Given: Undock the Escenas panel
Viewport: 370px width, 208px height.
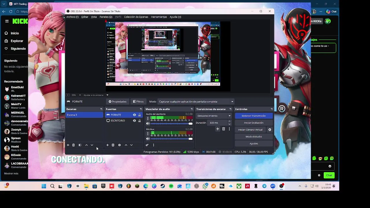Looking at the screenshot, I should (x=101, y=109).
